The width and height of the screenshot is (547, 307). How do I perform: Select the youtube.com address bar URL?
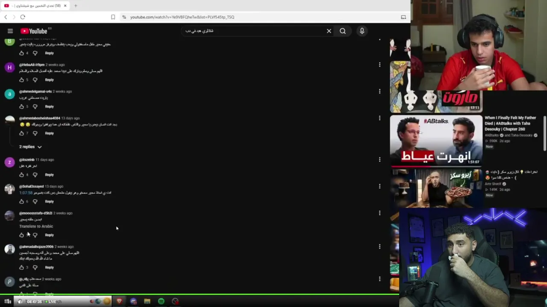tap(182, 17)
